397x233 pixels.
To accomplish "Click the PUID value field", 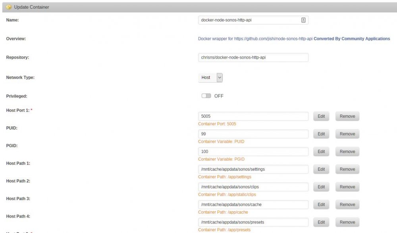I will point(253,134).
